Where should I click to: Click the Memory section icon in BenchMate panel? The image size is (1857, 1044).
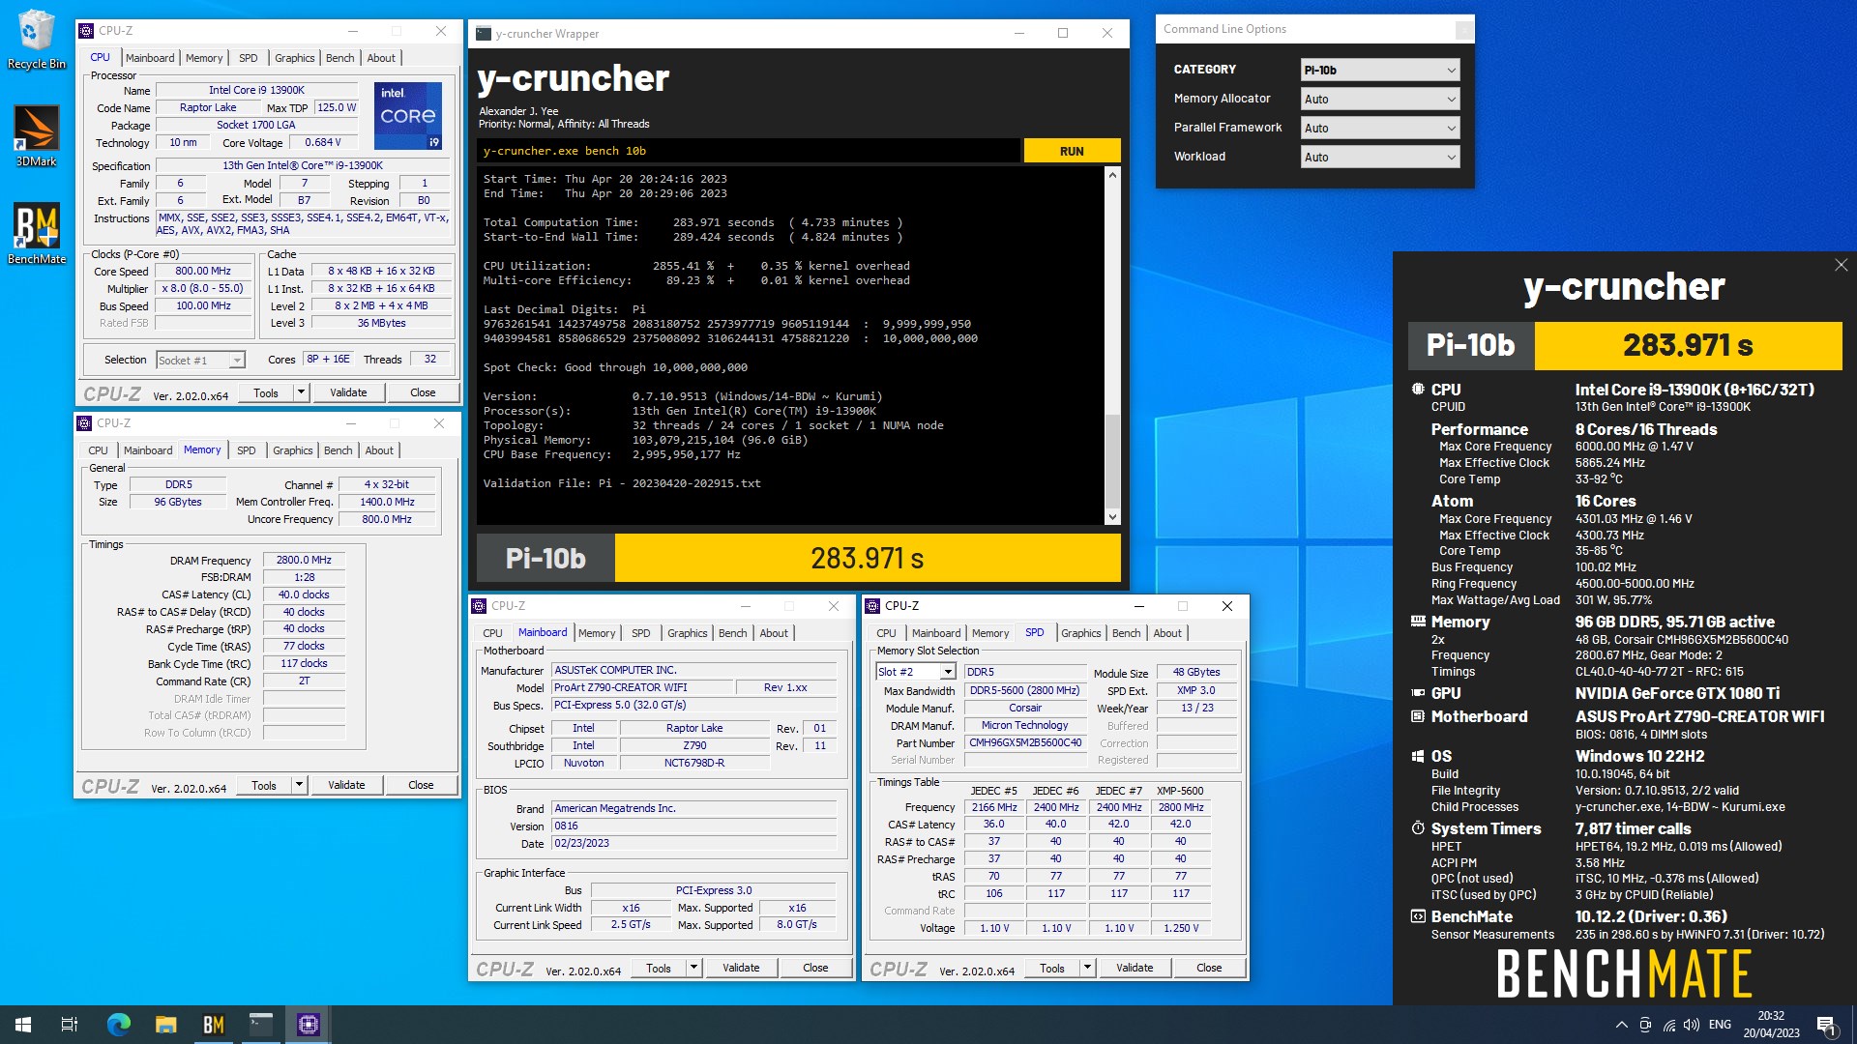pos(1418,622)
